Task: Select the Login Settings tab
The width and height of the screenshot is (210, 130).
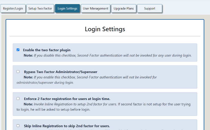Action: tap(67, 8)
